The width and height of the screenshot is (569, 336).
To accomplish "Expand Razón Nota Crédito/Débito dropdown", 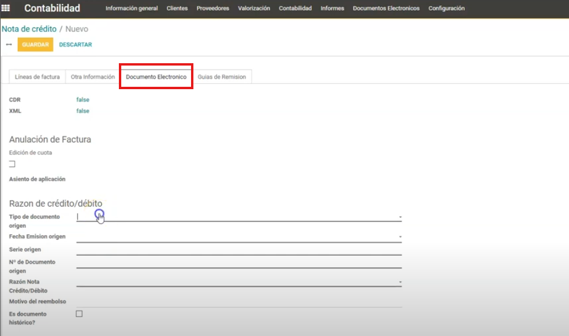I will click(x=400, y=282).
